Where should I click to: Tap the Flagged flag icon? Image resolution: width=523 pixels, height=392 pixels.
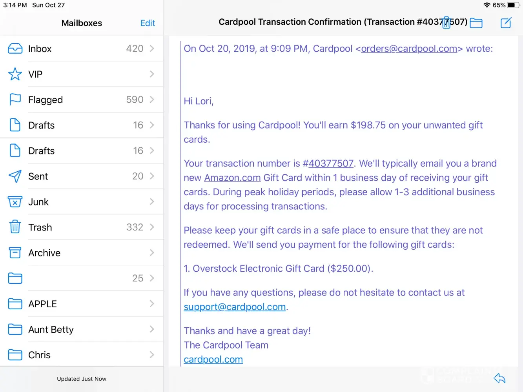tap(15, 100)
